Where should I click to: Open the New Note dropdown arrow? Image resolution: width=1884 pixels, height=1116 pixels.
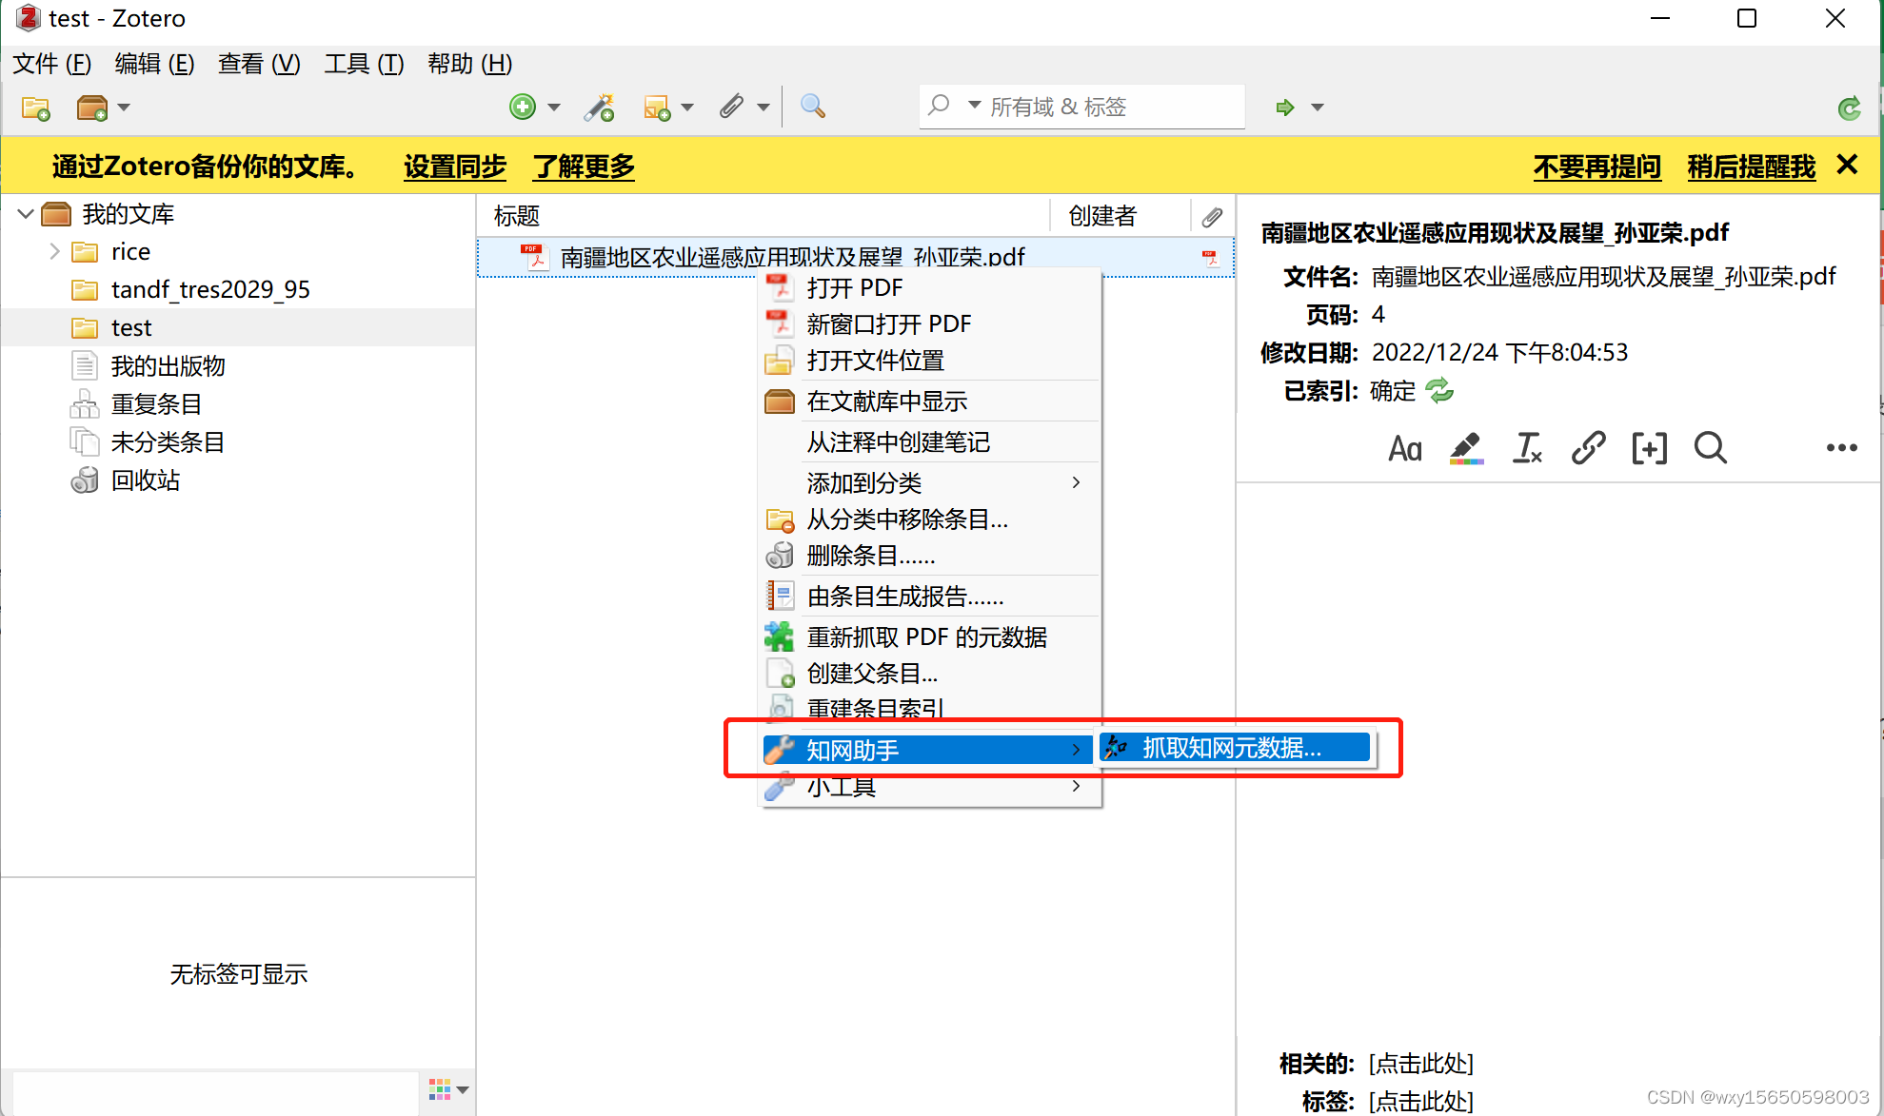(x=687, y=108)
